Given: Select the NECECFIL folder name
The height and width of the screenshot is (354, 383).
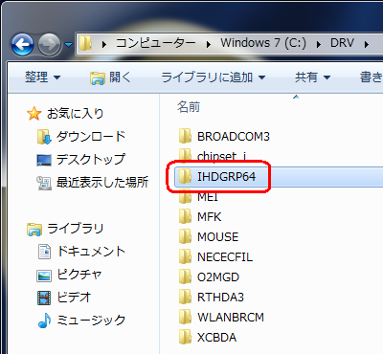Looking at the screenshot, I should tap(225, 257).
